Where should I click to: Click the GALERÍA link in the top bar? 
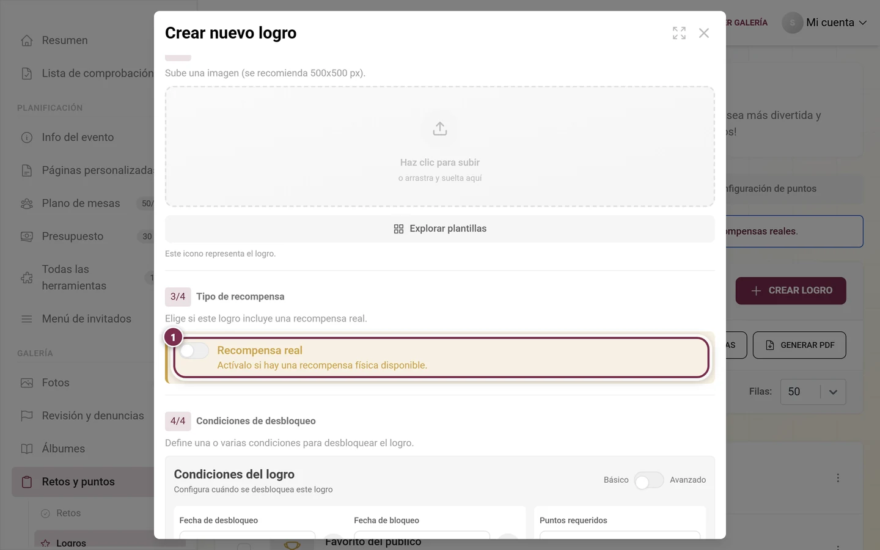pos(747,23)
